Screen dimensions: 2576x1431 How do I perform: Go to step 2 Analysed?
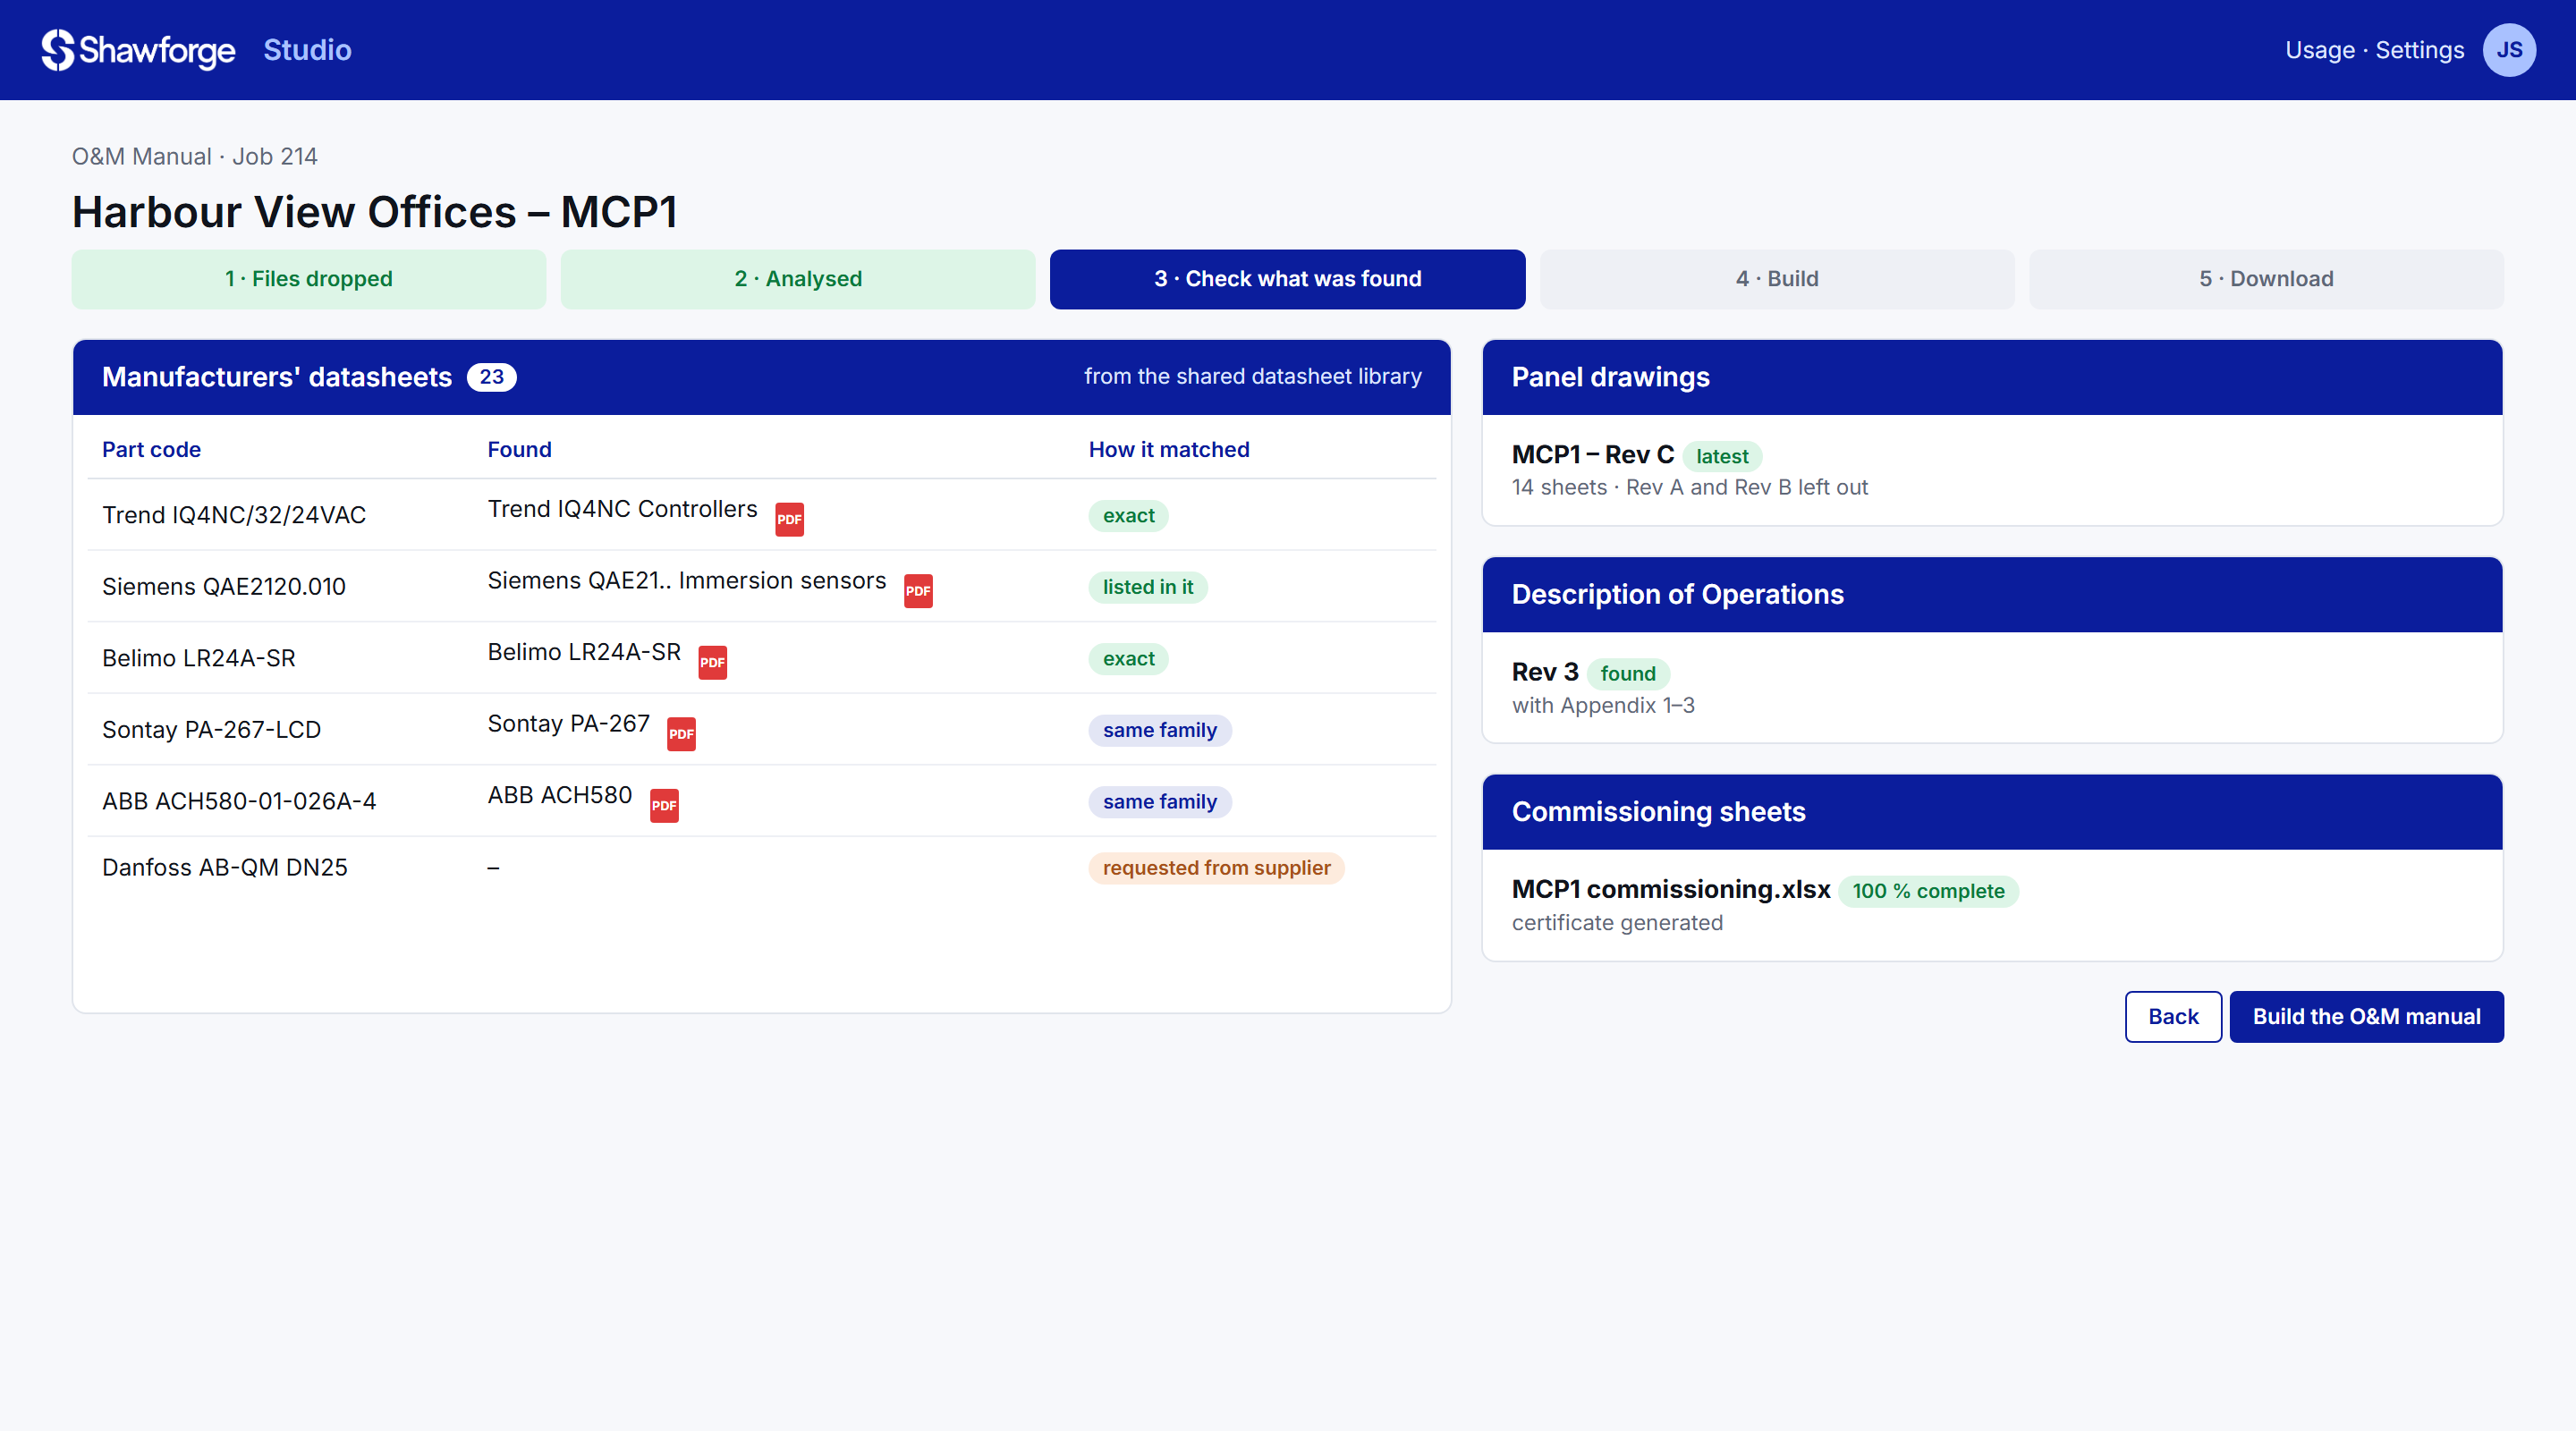[798, 279]
